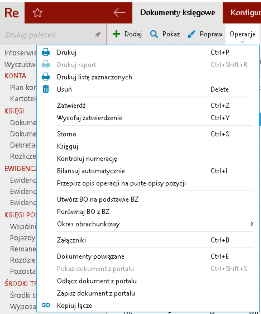Click the star favorites icon
The width and height of the screenshot is (261, 314).
(37, 13)
